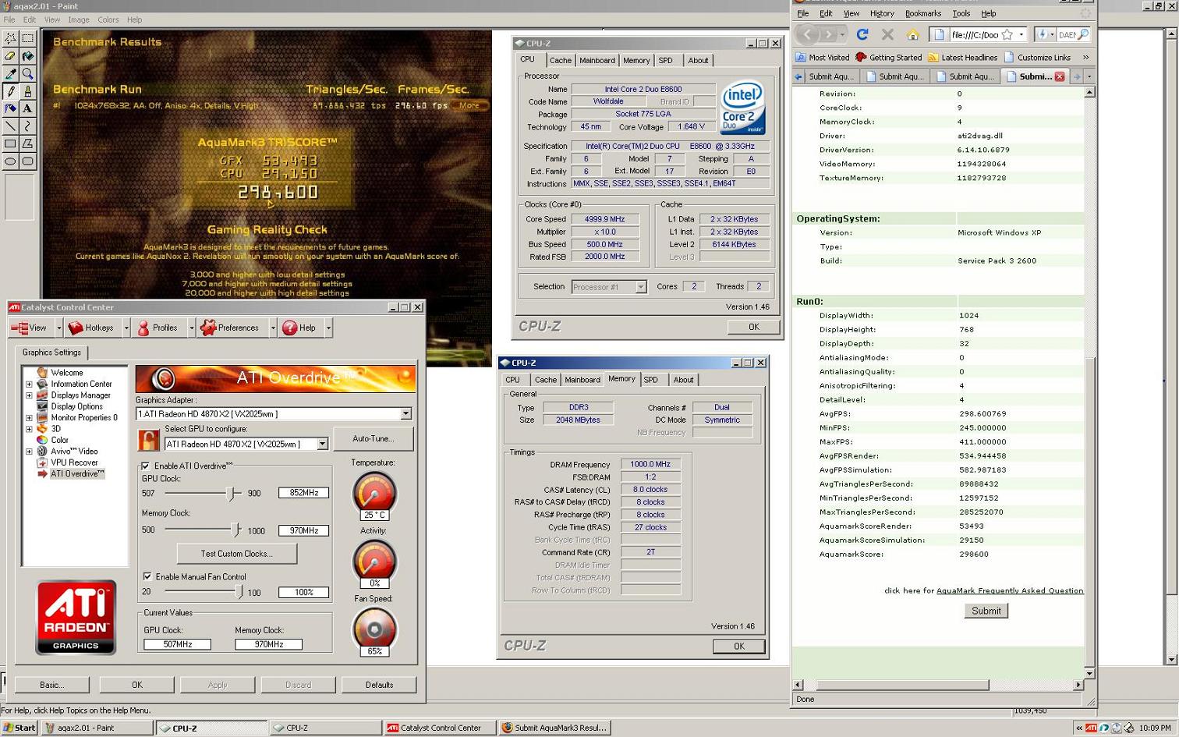Pick the Fill With Color bucket tool
The image size is (1179, 737).
[x=28, y=56]
